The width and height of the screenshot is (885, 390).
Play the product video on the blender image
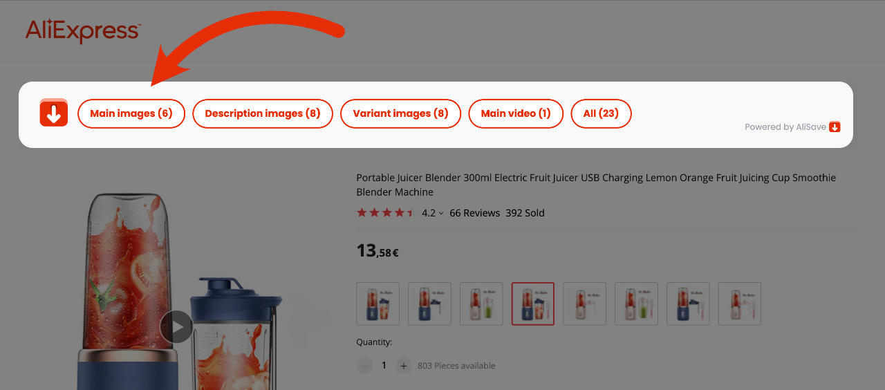pyautogui.click(x=176, y=326)
